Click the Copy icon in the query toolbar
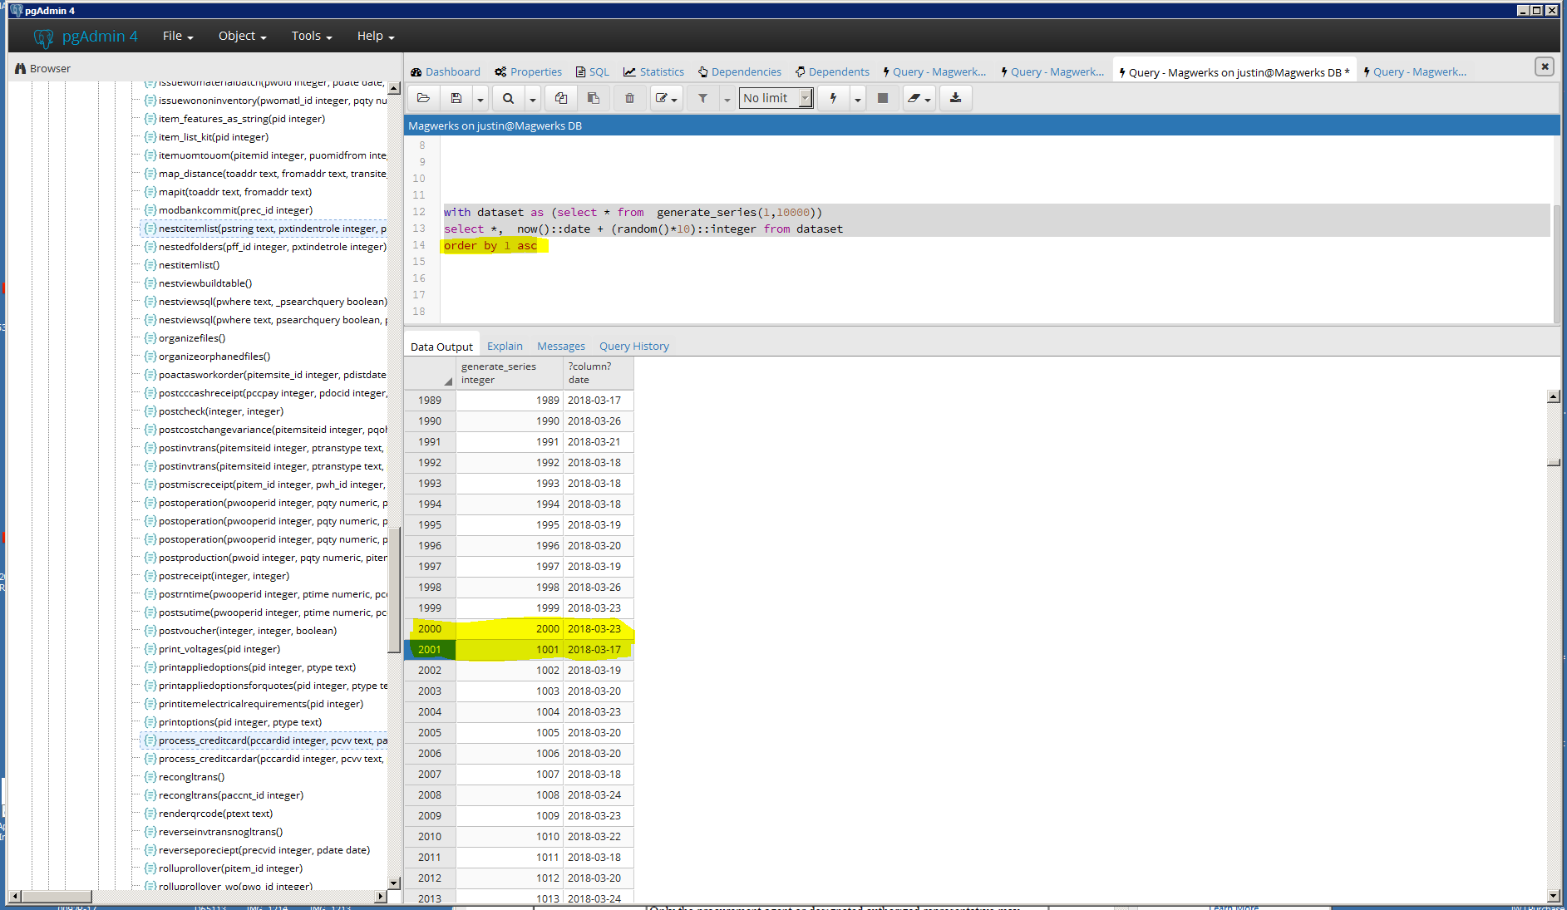 pyautogui.click(x=561, y=98)
